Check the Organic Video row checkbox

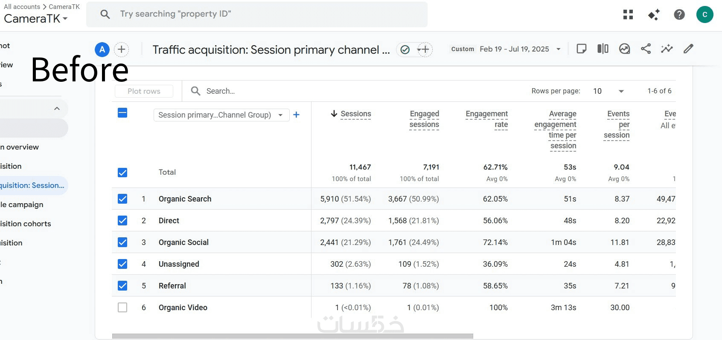click(122, 307)
